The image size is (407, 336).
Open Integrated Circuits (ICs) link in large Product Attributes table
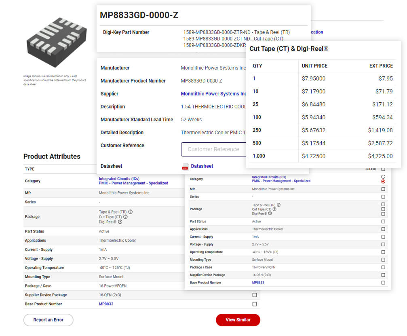[x=119, y=179]
